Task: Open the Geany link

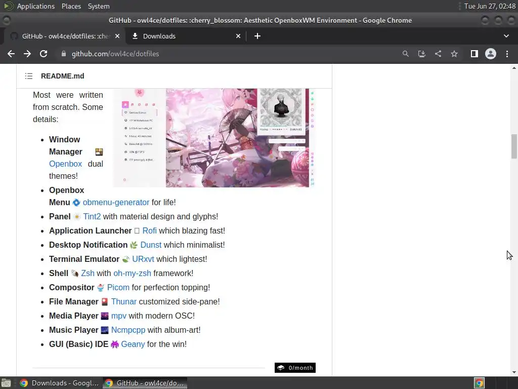Action: (x=133, y=344)
